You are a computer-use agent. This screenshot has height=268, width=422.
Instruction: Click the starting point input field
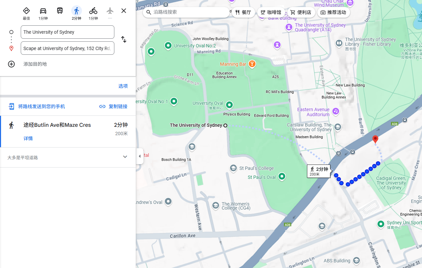coord(67,32)
